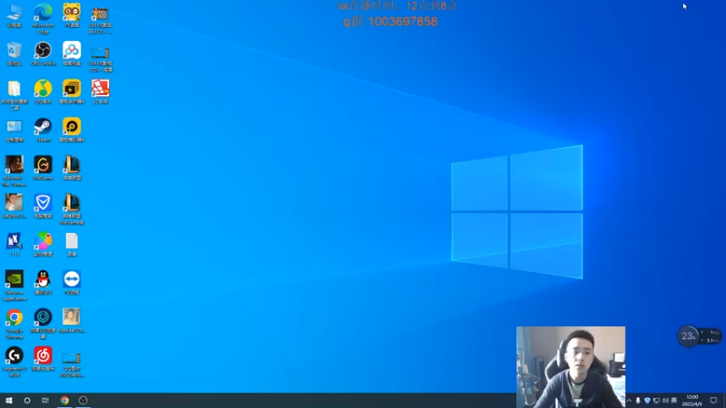The image size is (726, 408).
Task: Open the TeamViewer desktop icon
Action: 72,283
